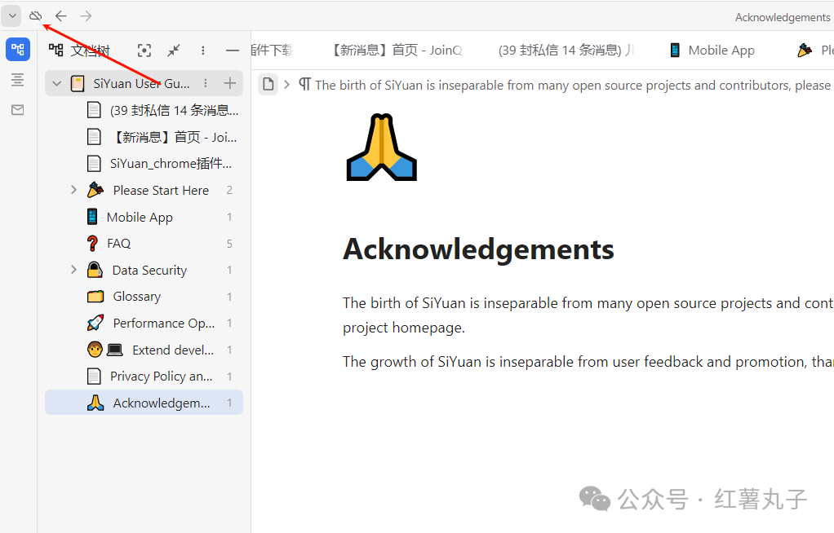
Task: Minimize the document tree panel
Action: pyautogui.click(x=233, y=51)
